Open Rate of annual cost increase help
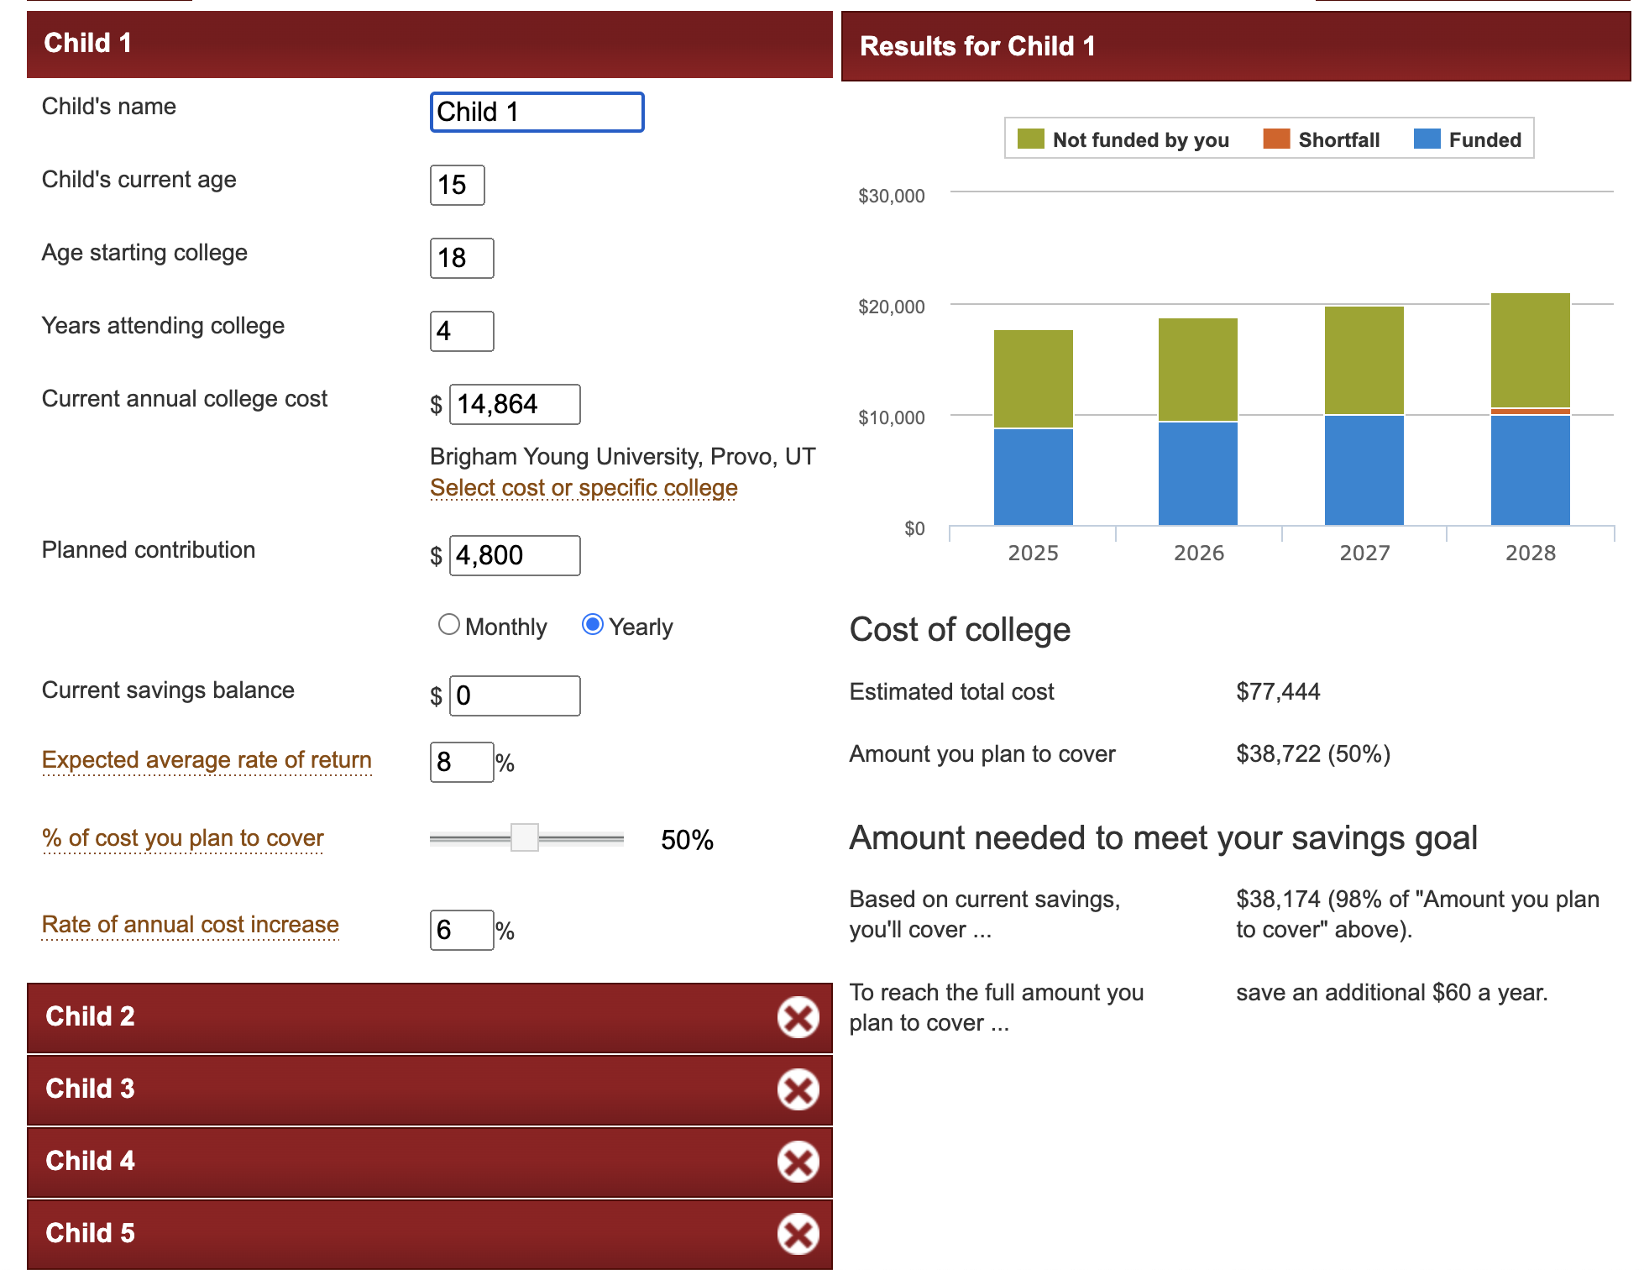This screenshot has width=1644, height=1270. click(x=191, y=925)
